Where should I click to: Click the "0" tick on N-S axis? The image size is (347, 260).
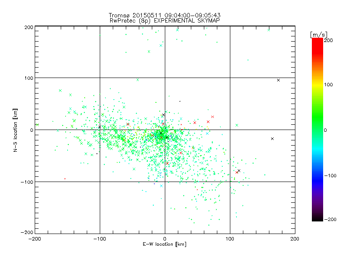click(32, 130)
